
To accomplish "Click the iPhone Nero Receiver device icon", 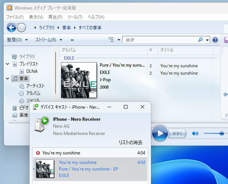I will tap(42, 124).
